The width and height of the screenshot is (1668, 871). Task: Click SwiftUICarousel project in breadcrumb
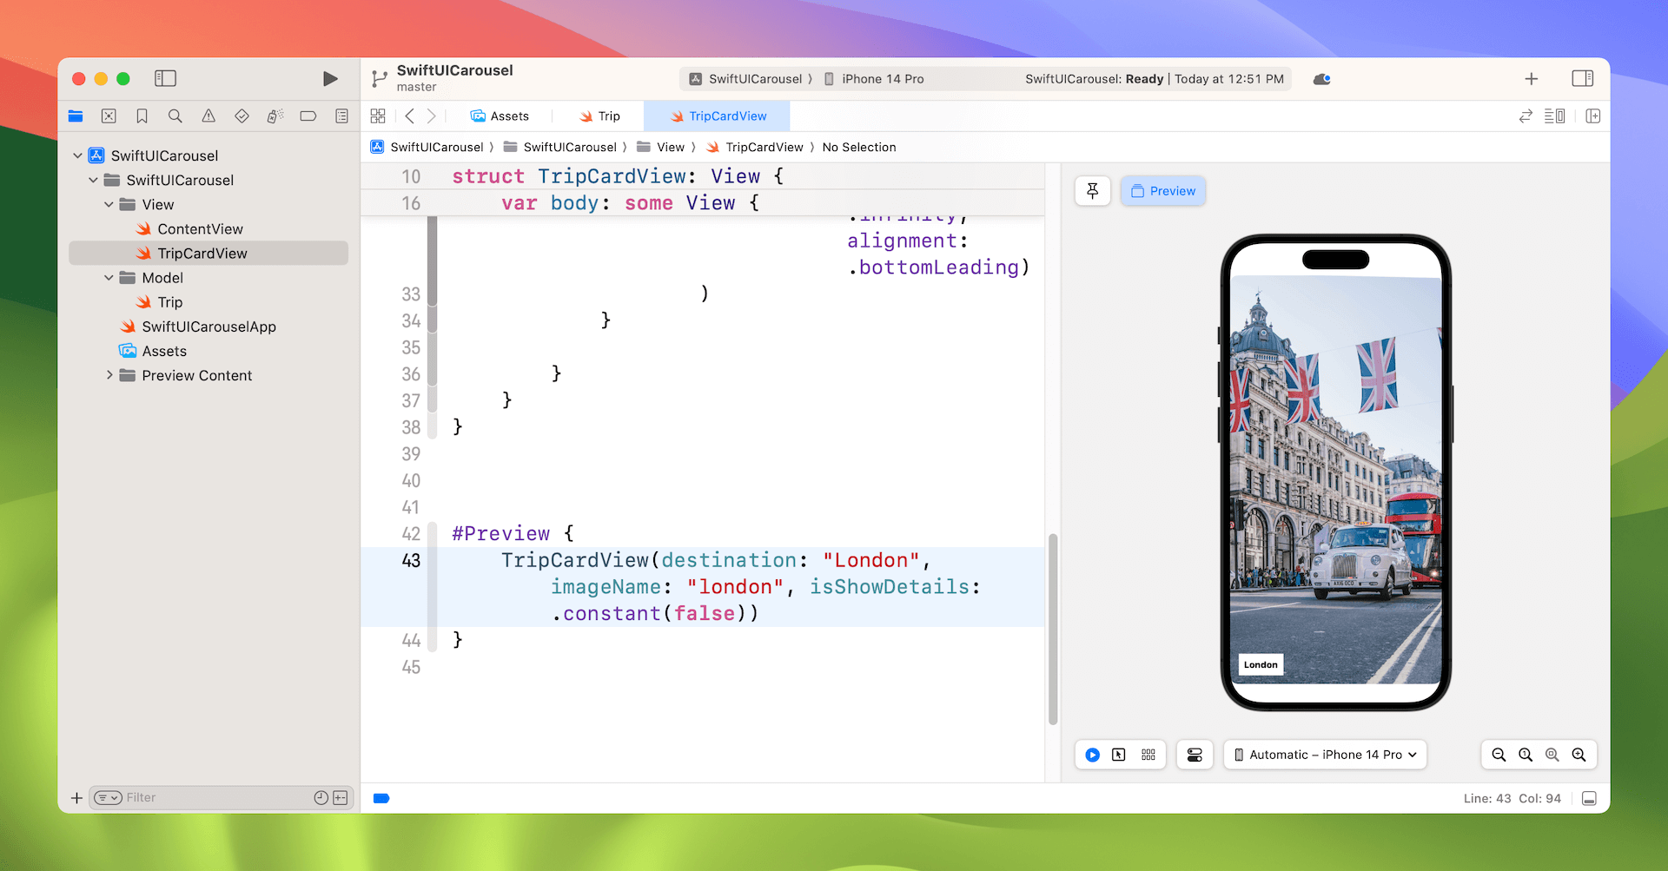pos(428,148)
